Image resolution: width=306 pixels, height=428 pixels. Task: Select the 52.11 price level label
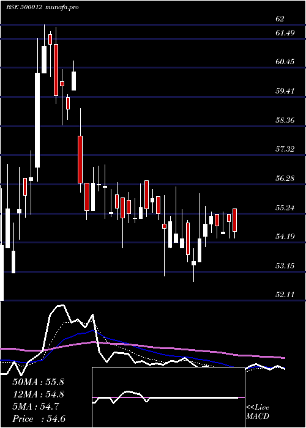point(285,295)
